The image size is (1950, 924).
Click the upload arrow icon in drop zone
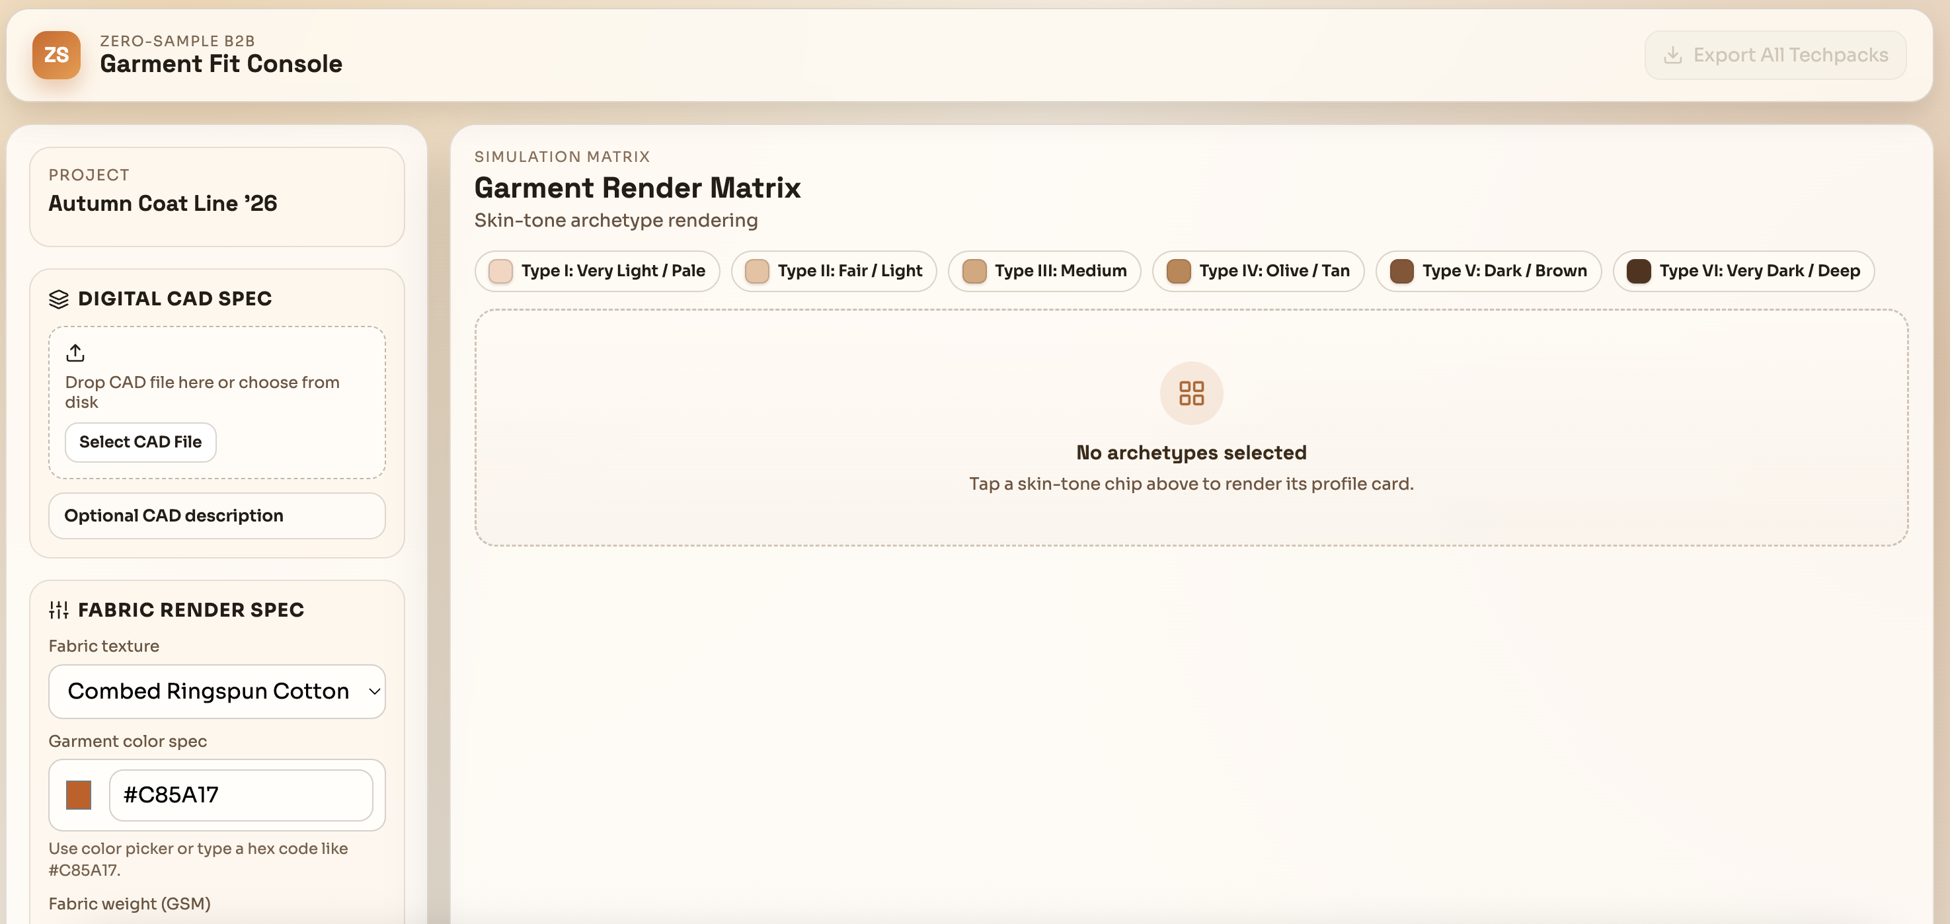point(75,353)
